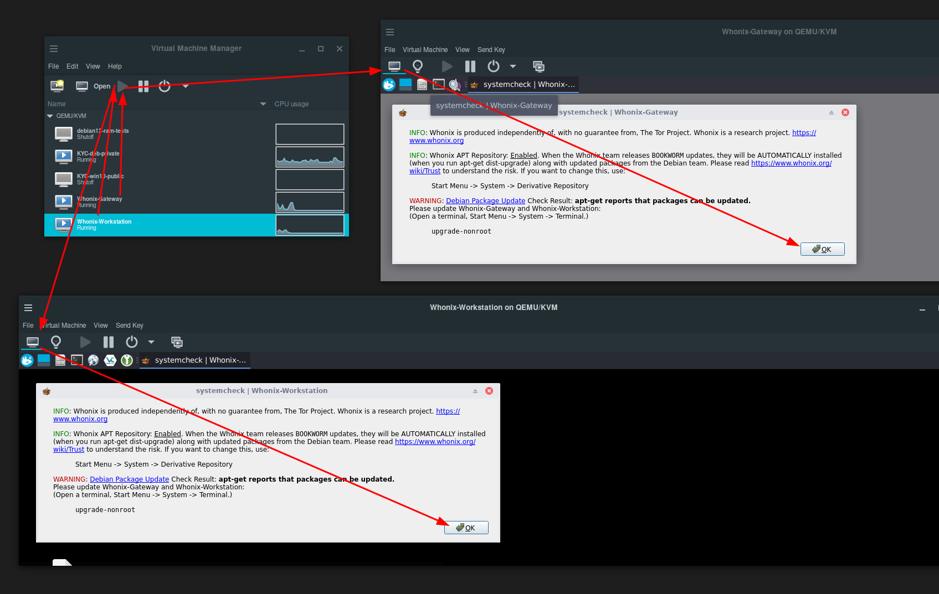939x594 pixels.
Task: Open the terminal icon in Whonix-Workstation panel
Action: [x=77, y=360]
